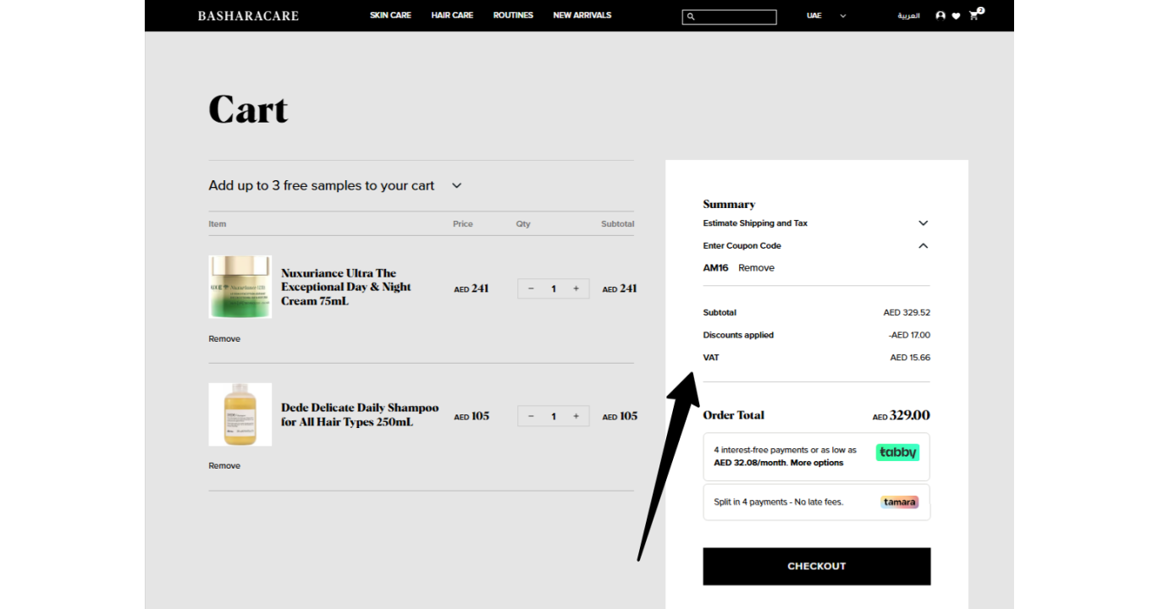Collapse the Enter Coupon Code section

coord(816,245)
